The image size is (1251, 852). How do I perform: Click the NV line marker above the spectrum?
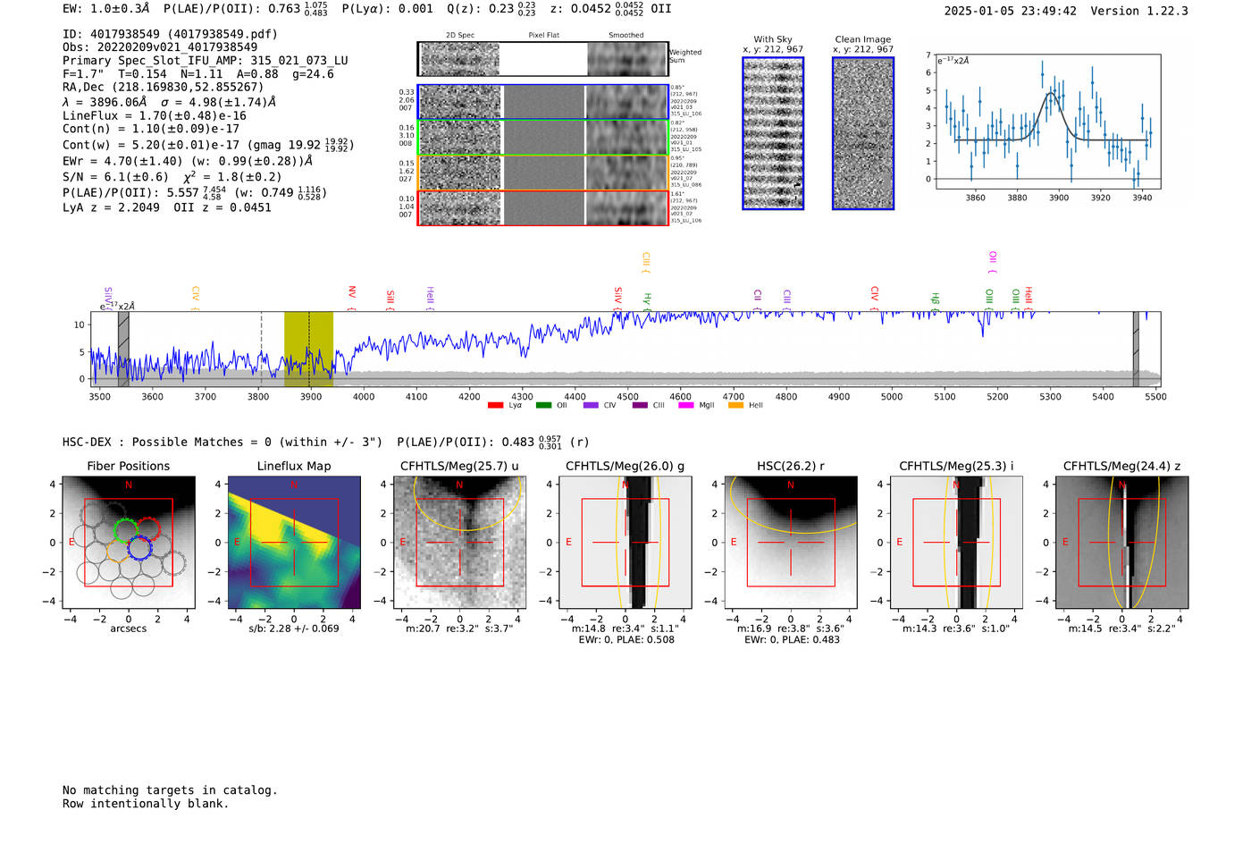(x=352, y=298)
